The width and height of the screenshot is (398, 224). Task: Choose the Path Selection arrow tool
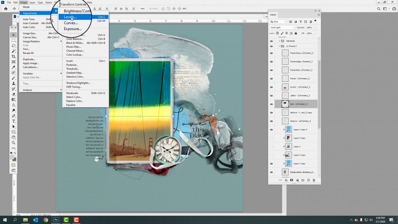[x=13, y=127]
